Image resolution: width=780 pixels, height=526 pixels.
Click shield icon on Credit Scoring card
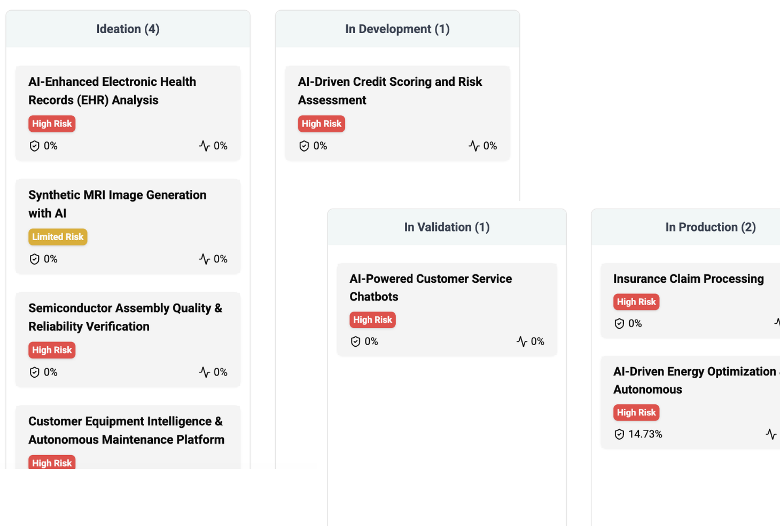click(305, 146)
